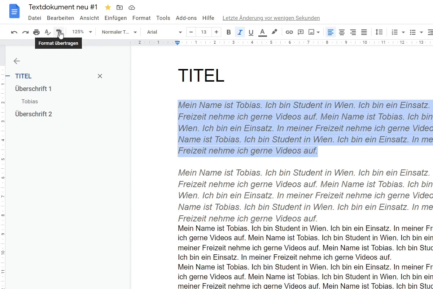
Task: Apply a numbered list
Action: click(x=395, y=32)
